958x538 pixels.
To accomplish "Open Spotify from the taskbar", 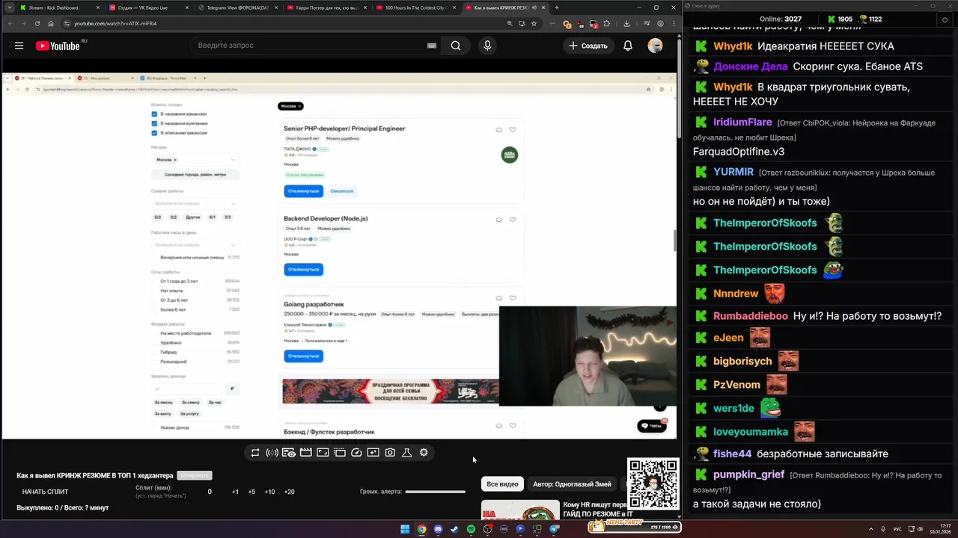I will coord(471,529).
